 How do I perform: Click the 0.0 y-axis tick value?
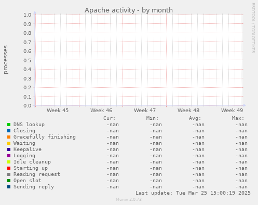pos(28,105)
